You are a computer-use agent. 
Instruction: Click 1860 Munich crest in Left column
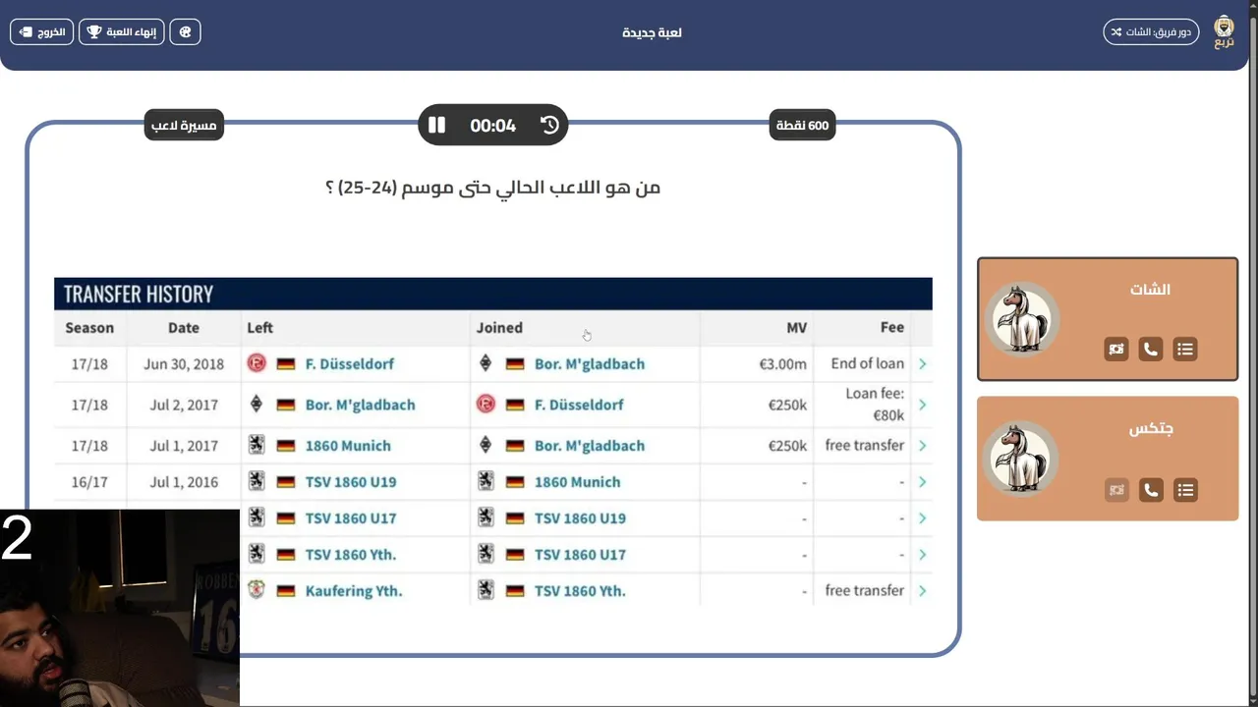(x=257, y=445)
